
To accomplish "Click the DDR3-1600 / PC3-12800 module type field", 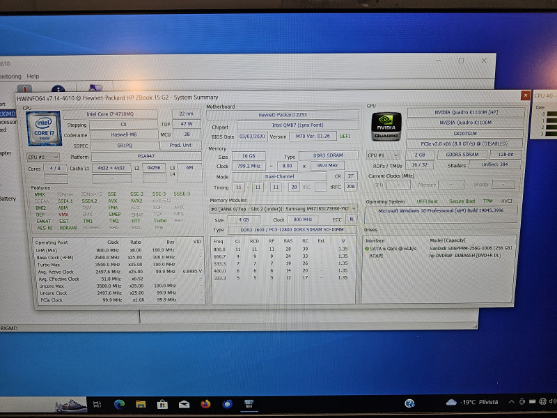I will 292,230.
